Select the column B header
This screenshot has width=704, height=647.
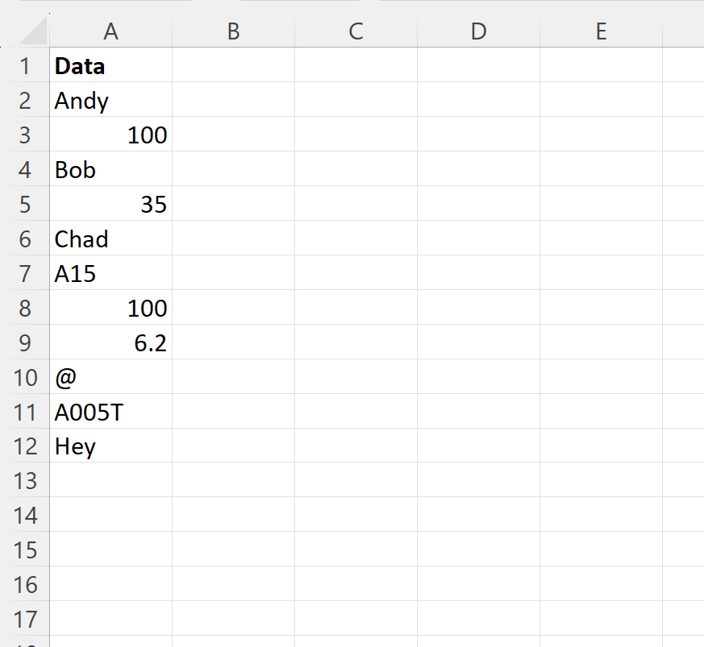coord(232,31)
